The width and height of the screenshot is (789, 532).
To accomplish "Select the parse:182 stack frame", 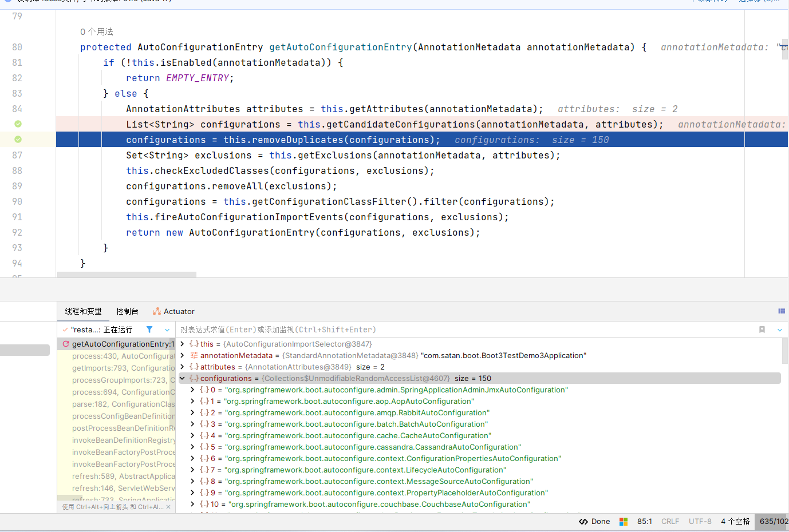I will [x=116, y=404].
